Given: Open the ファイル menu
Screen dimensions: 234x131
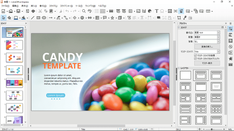Looking at the screenshot, I should 5,6.
